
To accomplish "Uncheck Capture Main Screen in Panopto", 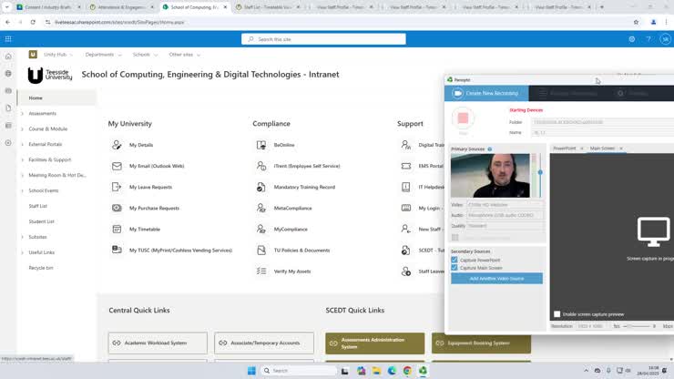I will coord(454,268).
